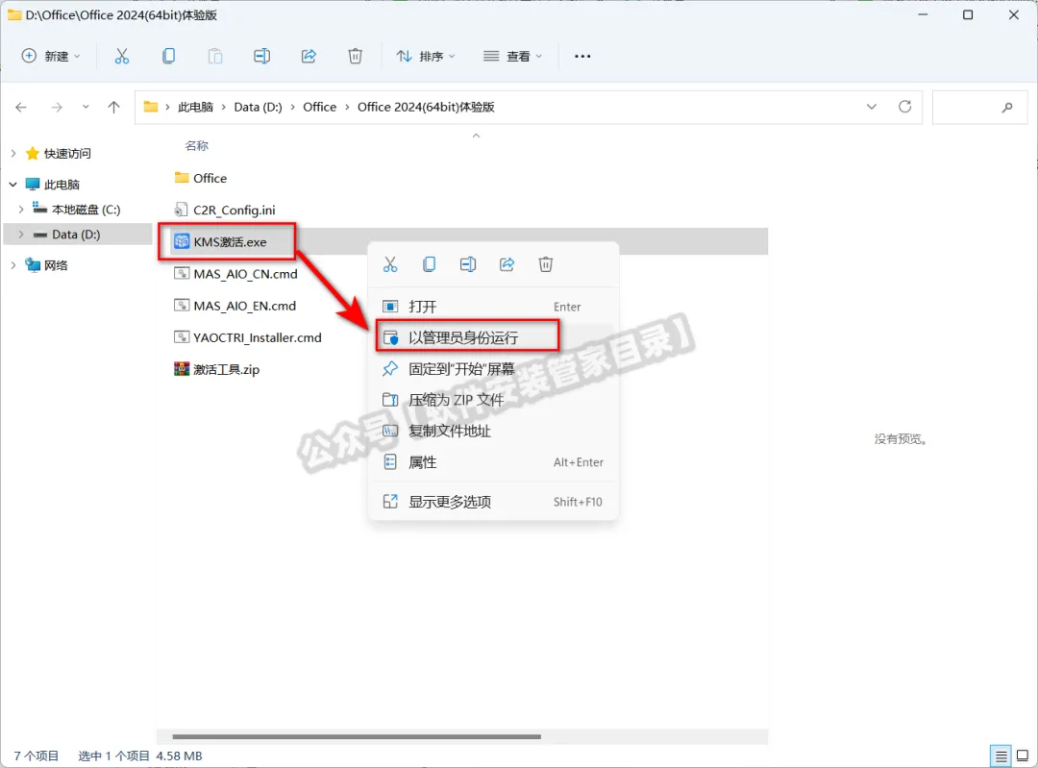The height and width of the screenshot is (768, 1038).
Task: Choose 复制文件地址 menu entry
Action: (x=493, y=431)
